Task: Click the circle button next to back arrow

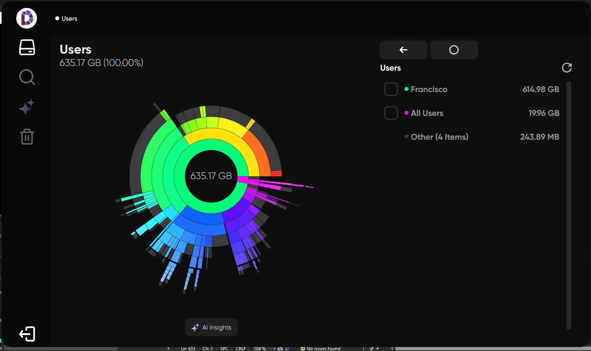Action: [454, 50]
